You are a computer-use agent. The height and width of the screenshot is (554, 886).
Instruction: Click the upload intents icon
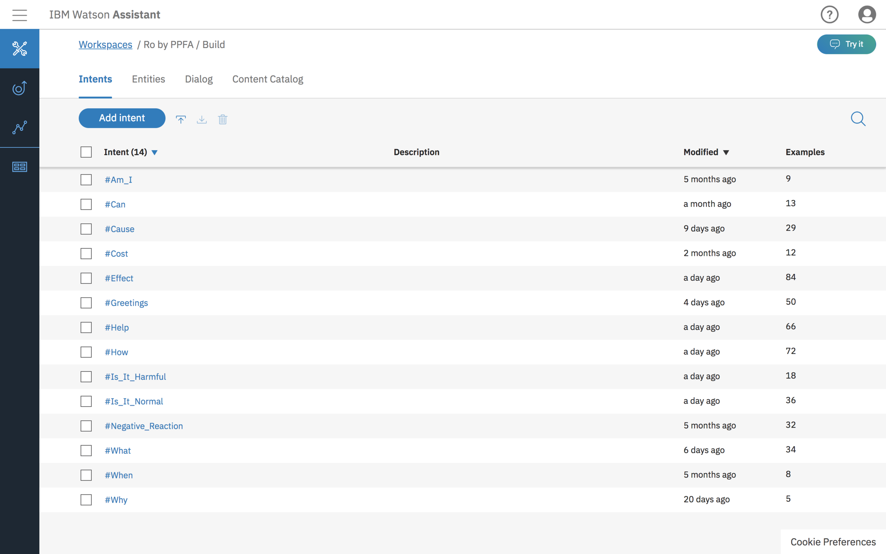pyautogui.click(x=181, y=119)
